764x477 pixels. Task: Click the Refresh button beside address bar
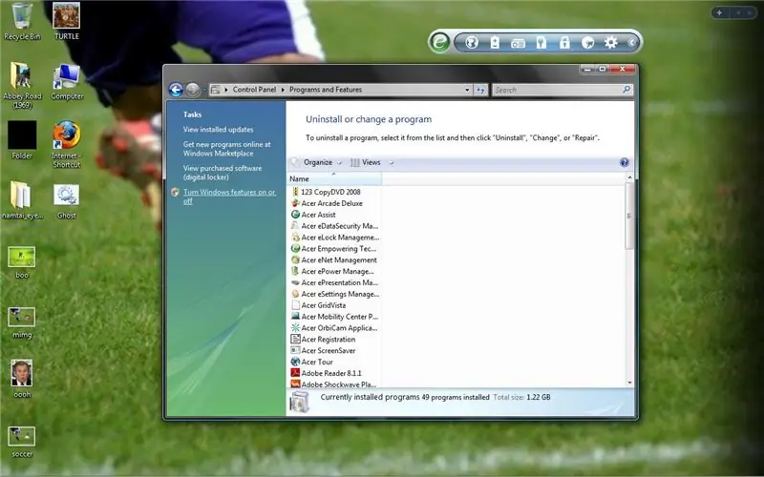click(x=480, y=90)
